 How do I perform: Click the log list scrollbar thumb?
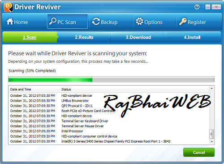211,134
